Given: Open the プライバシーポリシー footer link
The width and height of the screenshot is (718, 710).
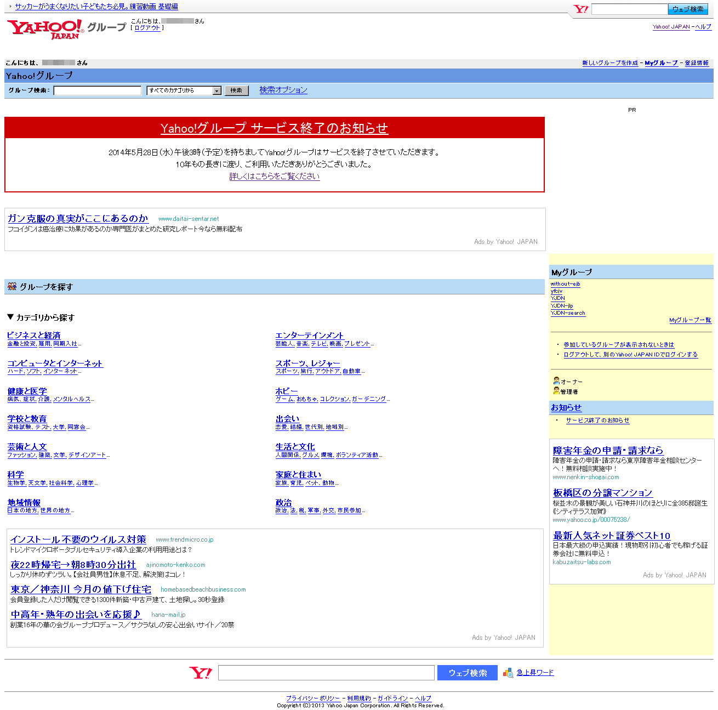Looking at the screenshot, I should (x=313, y=698).
